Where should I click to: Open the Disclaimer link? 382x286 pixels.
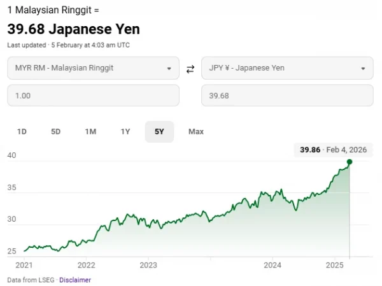coord(76,280)
